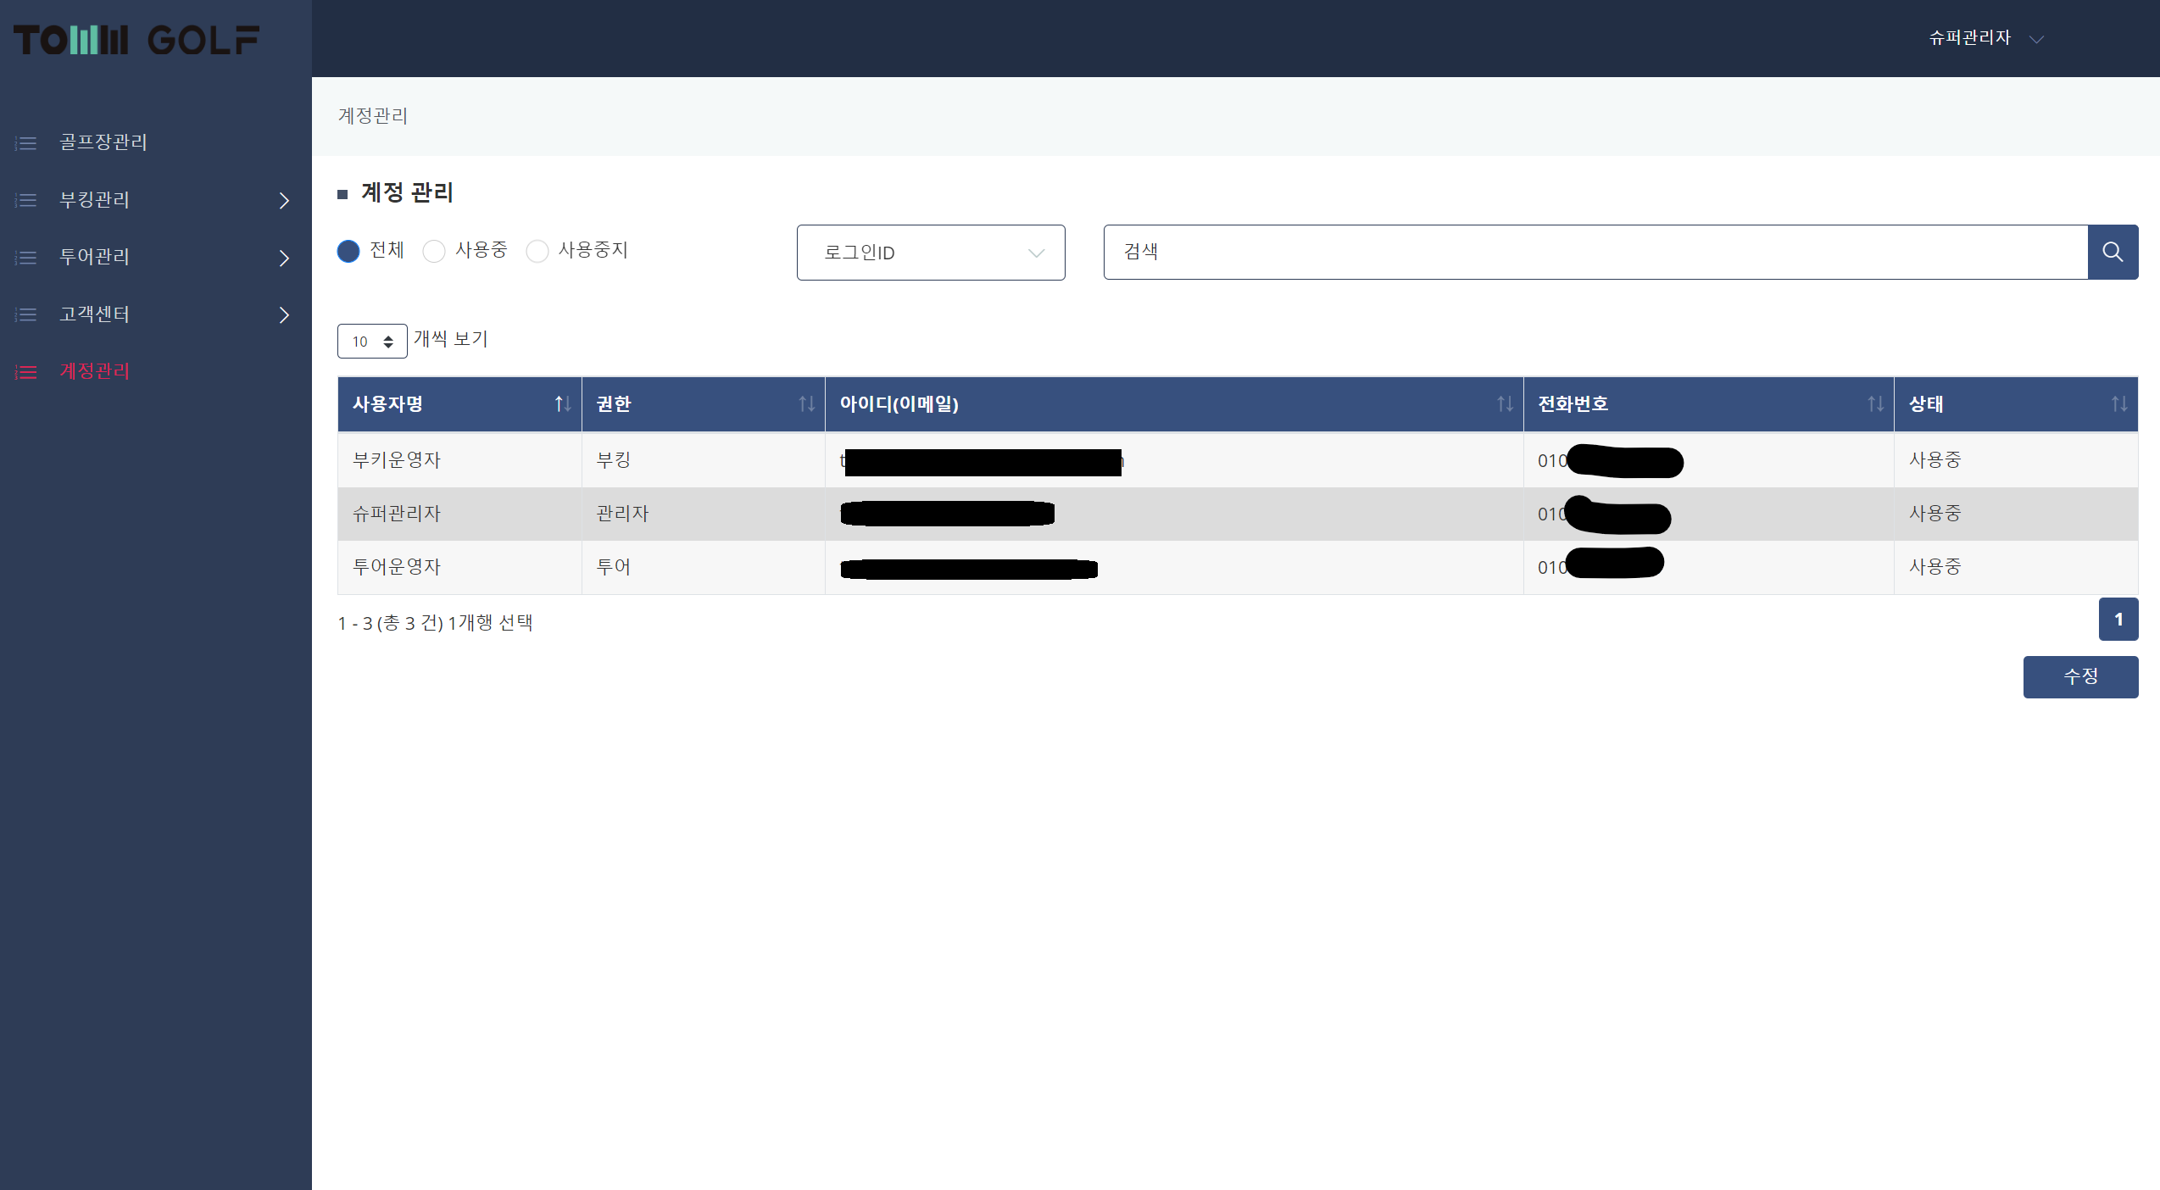The image size is (2160, 1190).
Task: Open 계정관리 in the sidebar
Action: coord(94,371)
